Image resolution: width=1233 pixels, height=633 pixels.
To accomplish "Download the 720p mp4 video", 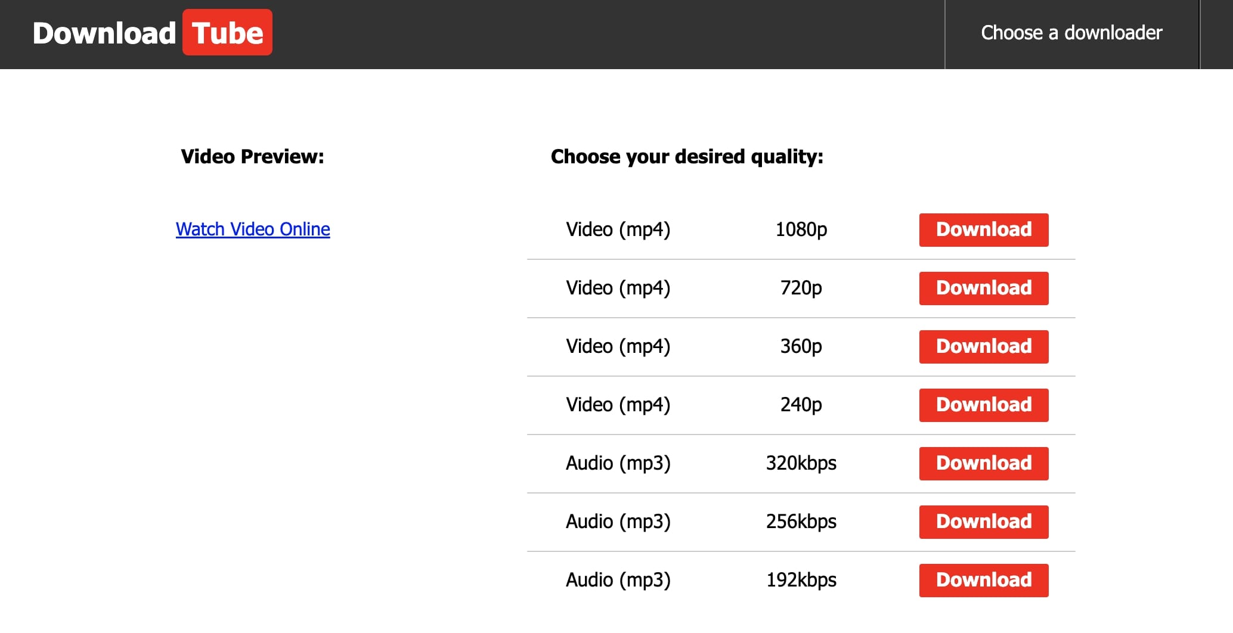I will click(983, 288).
